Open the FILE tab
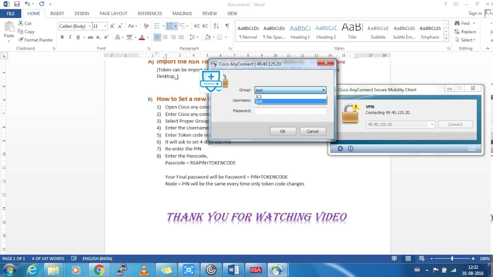The height and width of the screenshot is (277, 493). tap(11, 13)
